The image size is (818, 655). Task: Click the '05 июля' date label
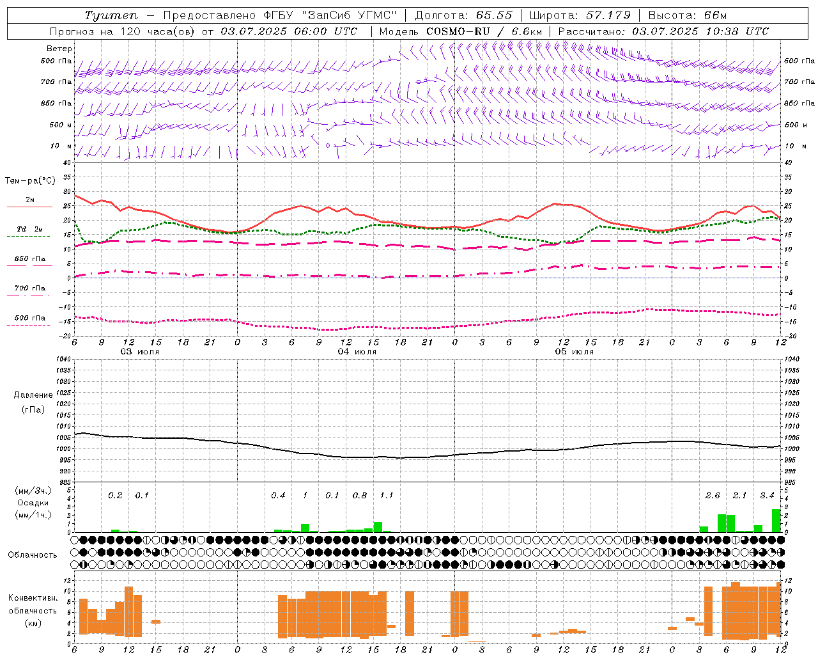[575, 352]
